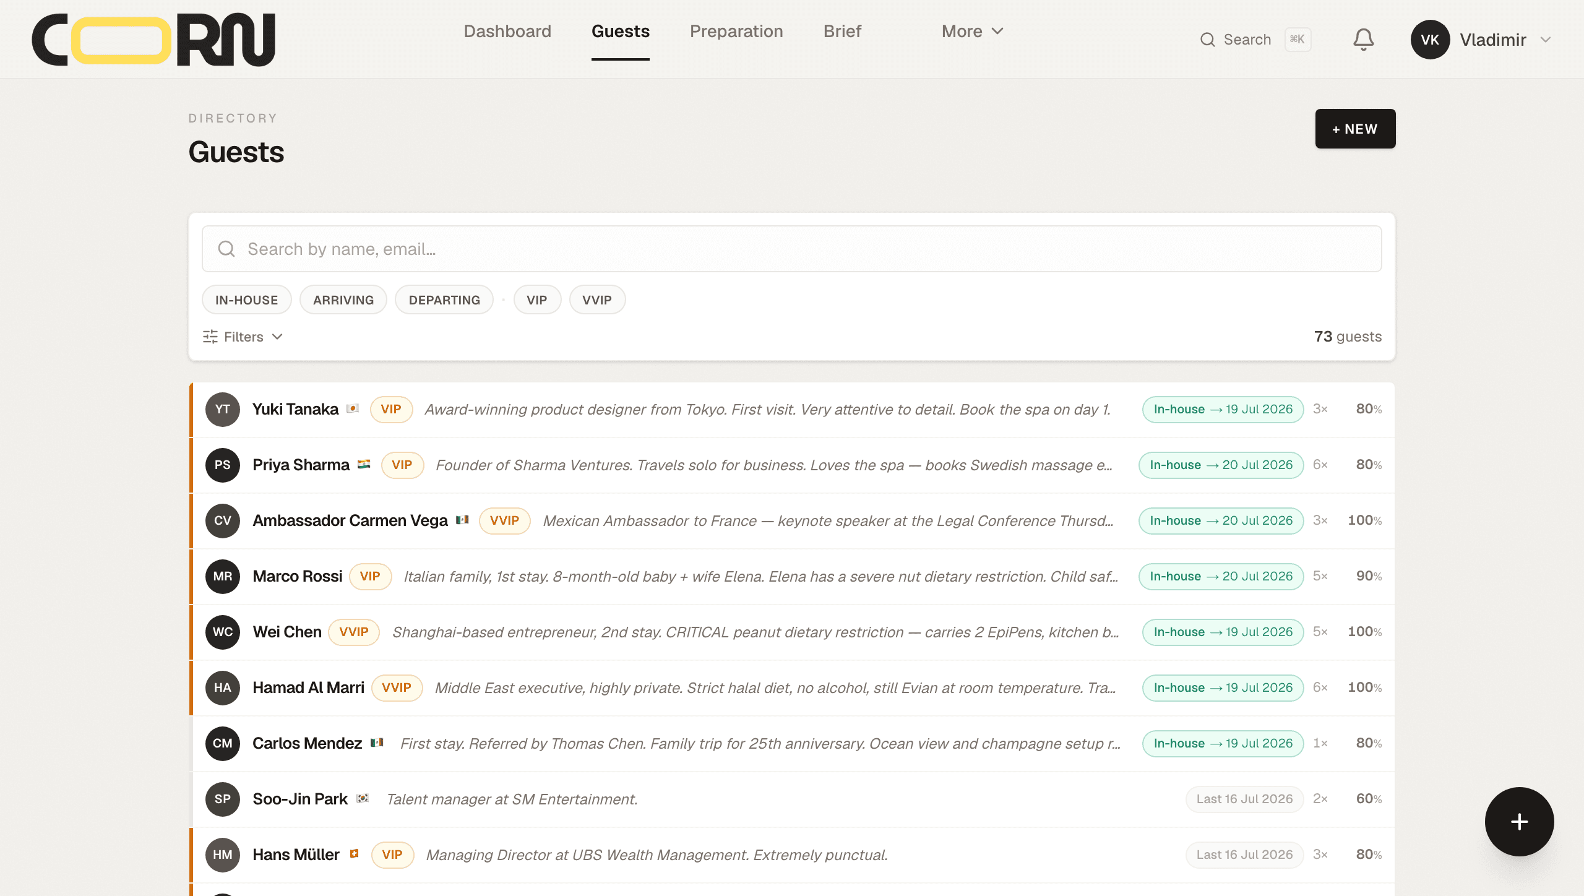Click Yuki Tanaka's YT avatar

pyautogui.click(x=223, y=410)
